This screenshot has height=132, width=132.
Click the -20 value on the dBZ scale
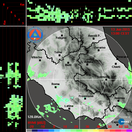pyautogui.click(x=31, y=127)
